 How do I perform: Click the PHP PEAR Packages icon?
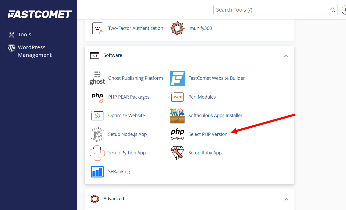(x=97, y=98)
